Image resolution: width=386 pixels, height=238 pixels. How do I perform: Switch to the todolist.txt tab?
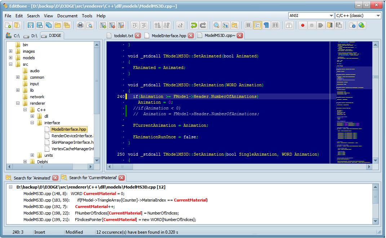point(124,36)
